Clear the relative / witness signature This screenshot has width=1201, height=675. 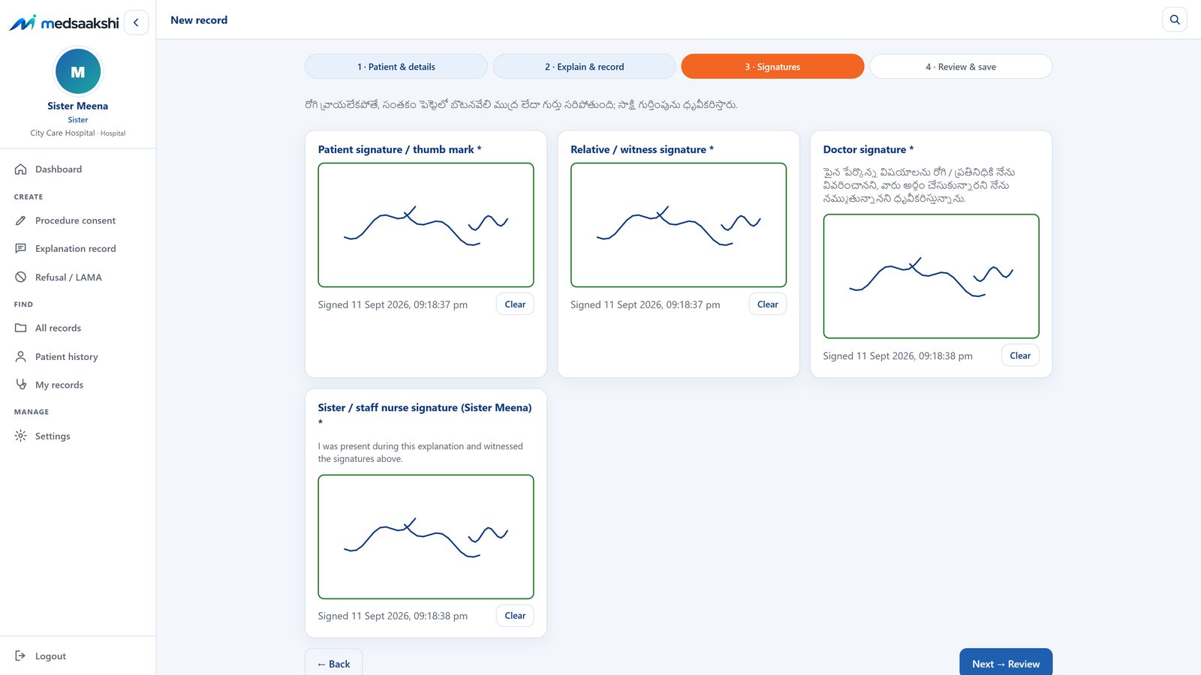click(x=768, y=304)
